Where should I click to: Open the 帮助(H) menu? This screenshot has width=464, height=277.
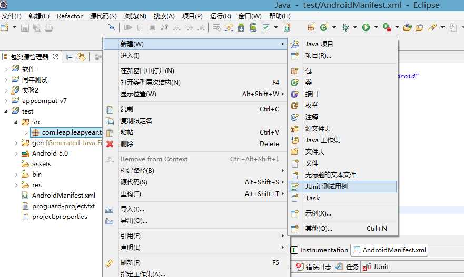(280, 16)
